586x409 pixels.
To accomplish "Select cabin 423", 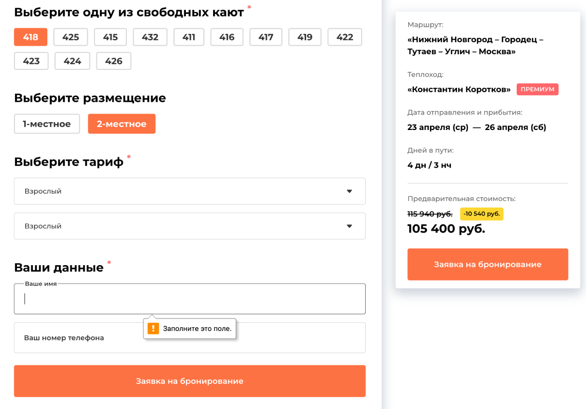I will click(31, 61).
